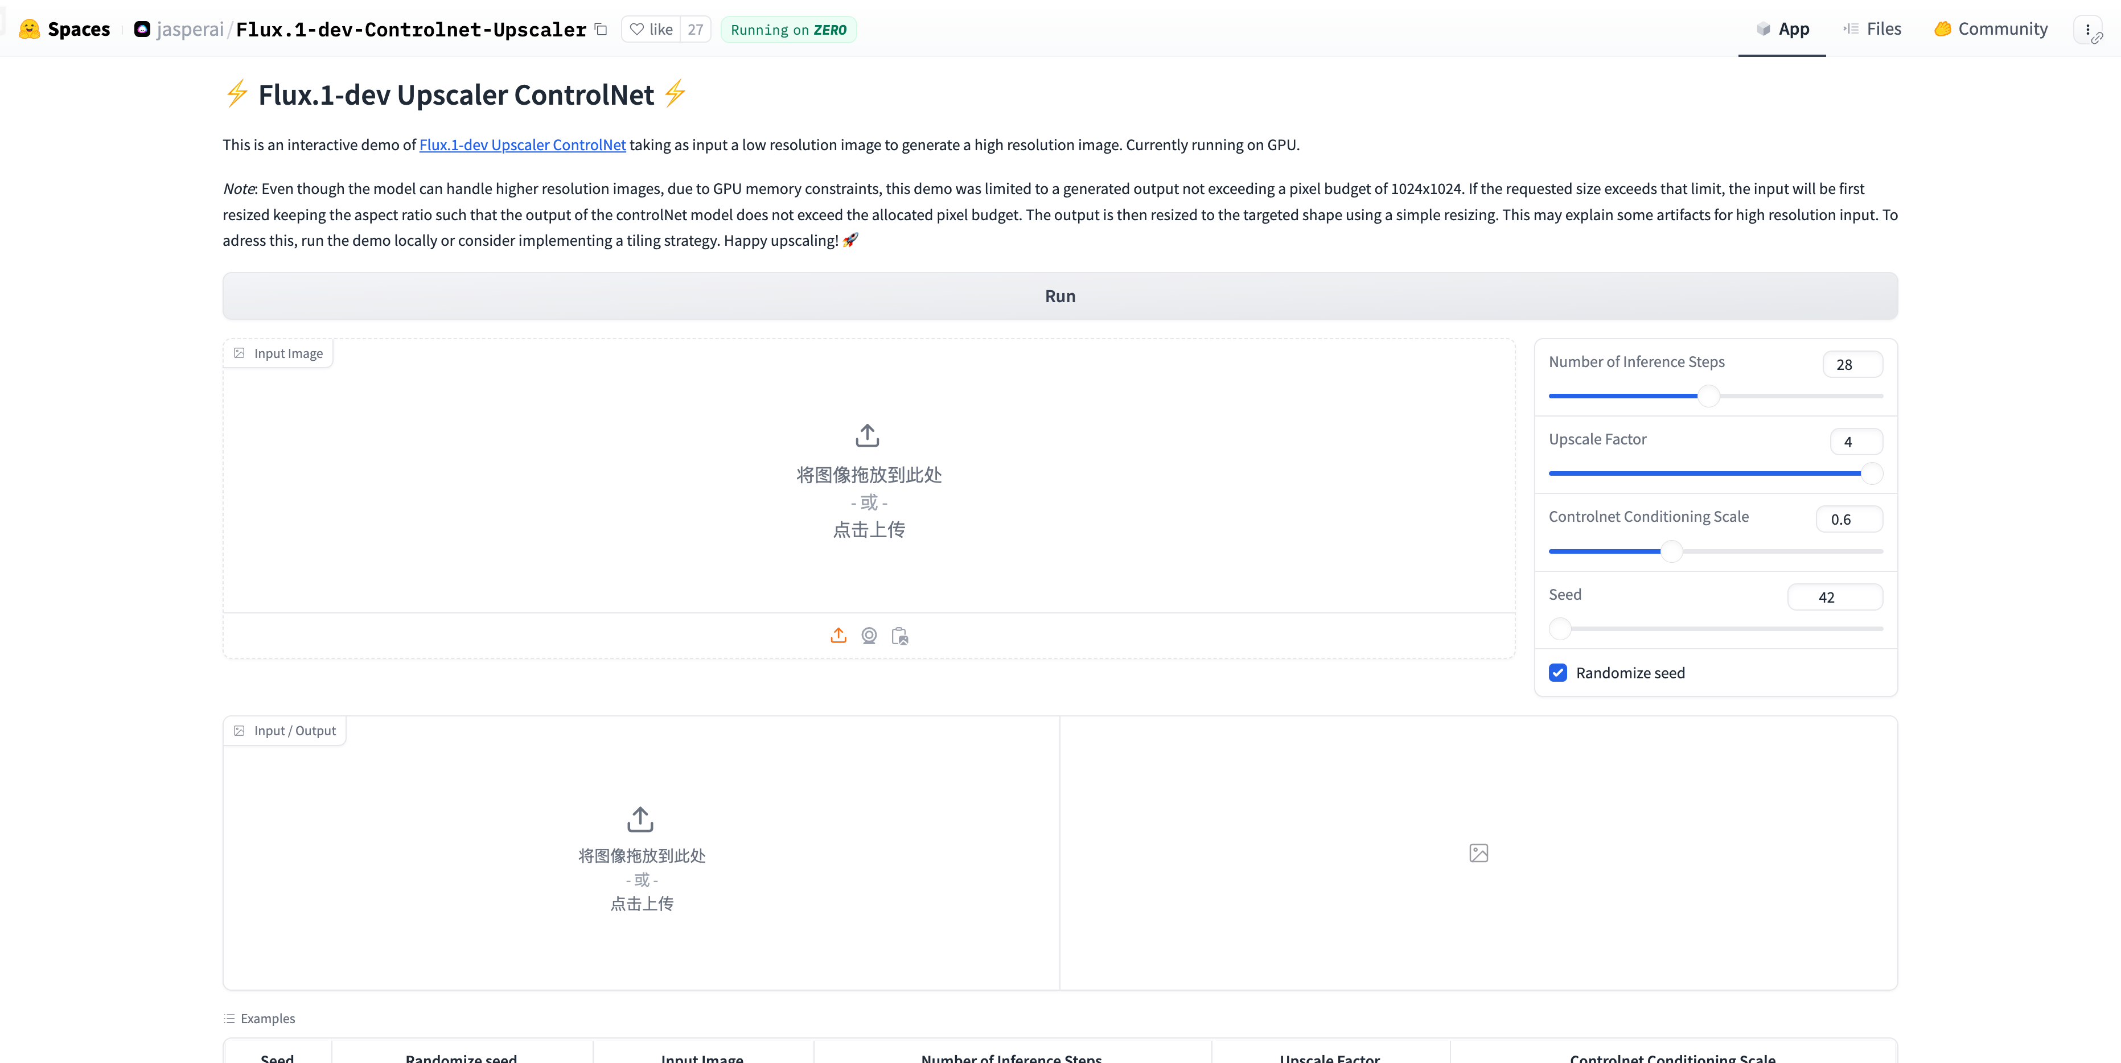
Task: Open the Community tab
Action: (1991, 29)
